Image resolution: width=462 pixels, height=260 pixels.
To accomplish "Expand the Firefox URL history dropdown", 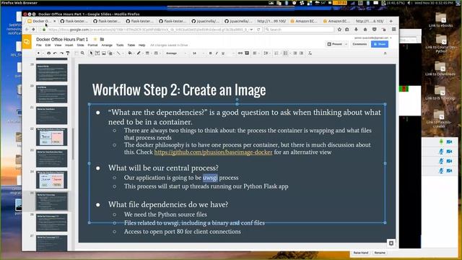I will (x=251, y=30).
